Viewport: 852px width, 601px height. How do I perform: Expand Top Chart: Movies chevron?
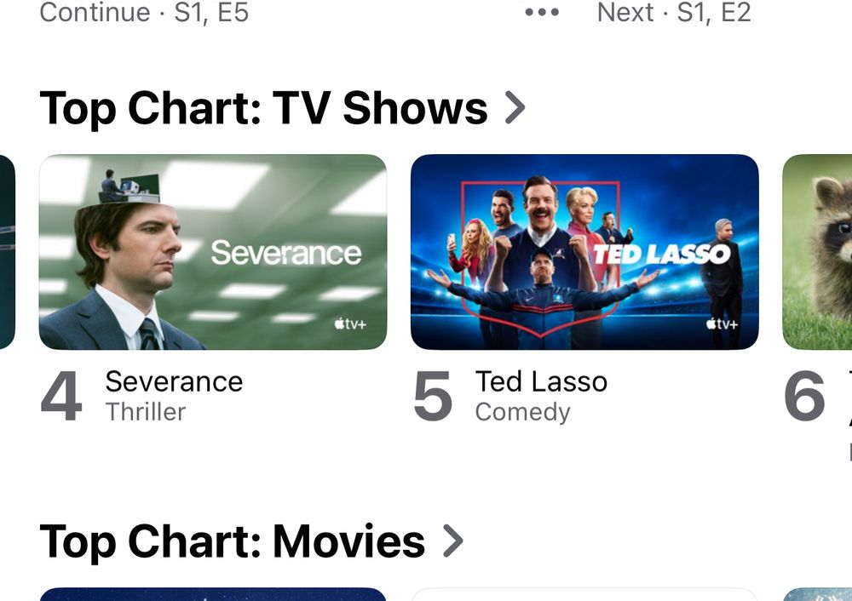(452, 541)
